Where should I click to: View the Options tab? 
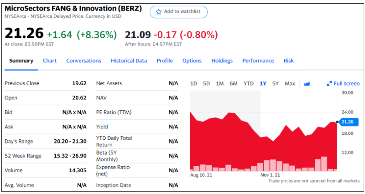pyautogui.click(x=192, y=61)
